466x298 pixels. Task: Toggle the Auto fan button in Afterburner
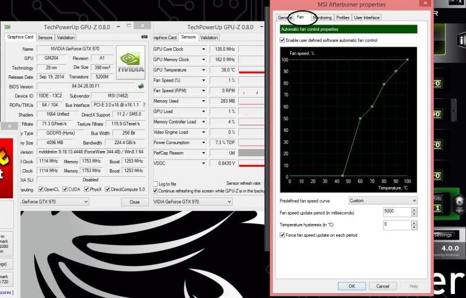tap(436, 198)
